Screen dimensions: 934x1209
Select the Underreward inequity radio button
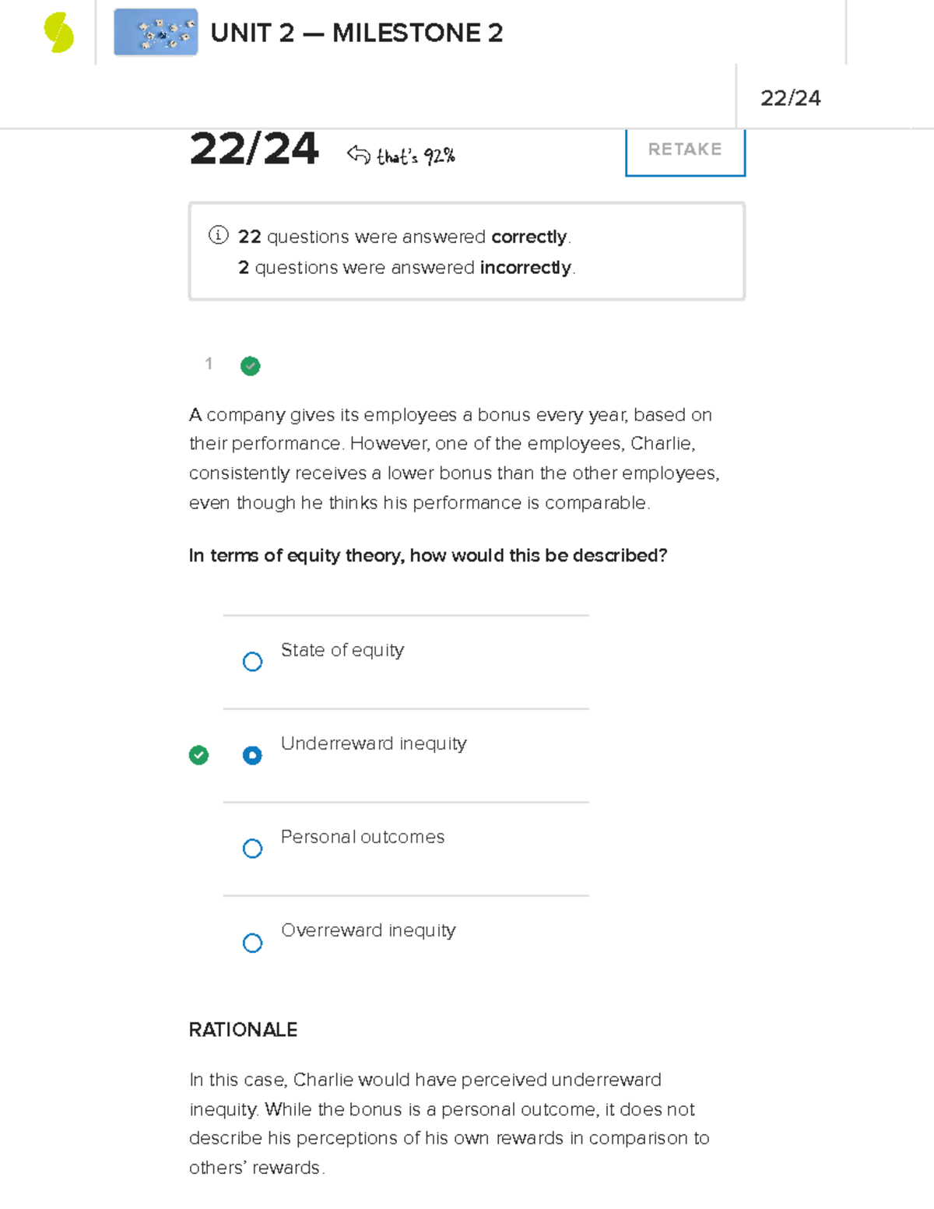coord(252,755)
